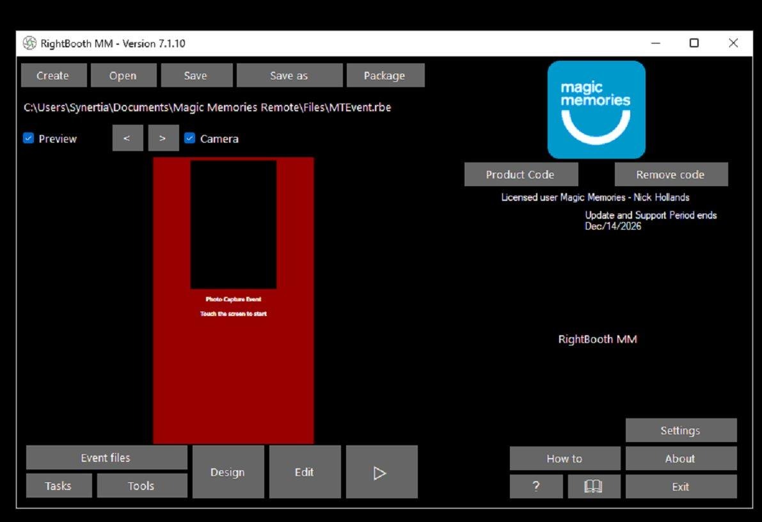The image size is (762, 522).
Task: Click the Create button
Action: [x=54, y=75]
